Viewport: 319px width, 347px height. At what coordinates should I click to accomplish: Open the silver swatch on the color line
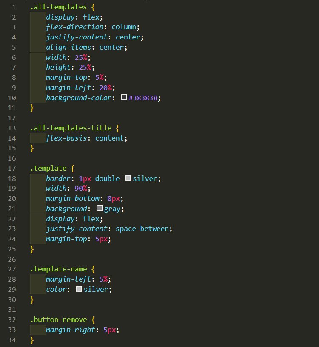[x=79, y=289]
